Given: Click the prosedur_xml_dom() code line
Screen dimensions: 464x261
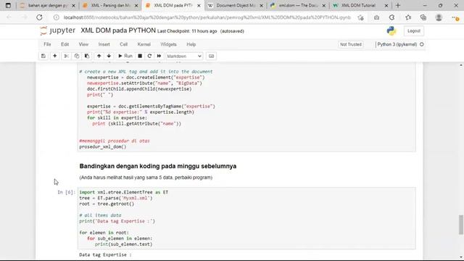Looking at the screenshot, I should tap(103, 146).
